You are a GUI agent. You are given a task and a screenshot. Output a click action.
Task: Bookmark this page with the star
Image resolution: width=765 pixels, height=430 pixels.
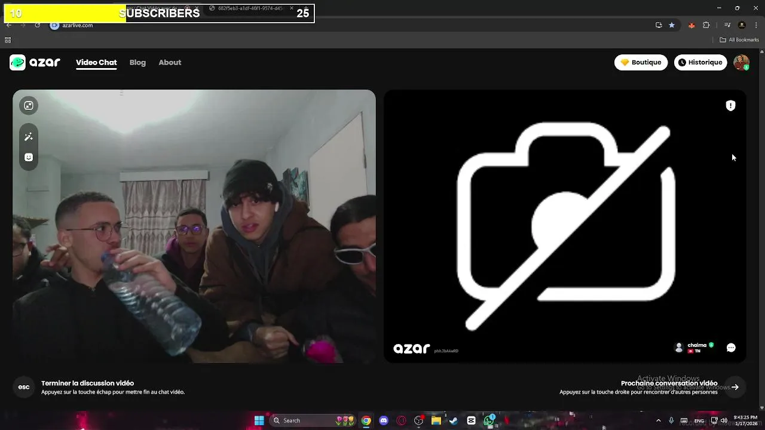pos(672,25)
